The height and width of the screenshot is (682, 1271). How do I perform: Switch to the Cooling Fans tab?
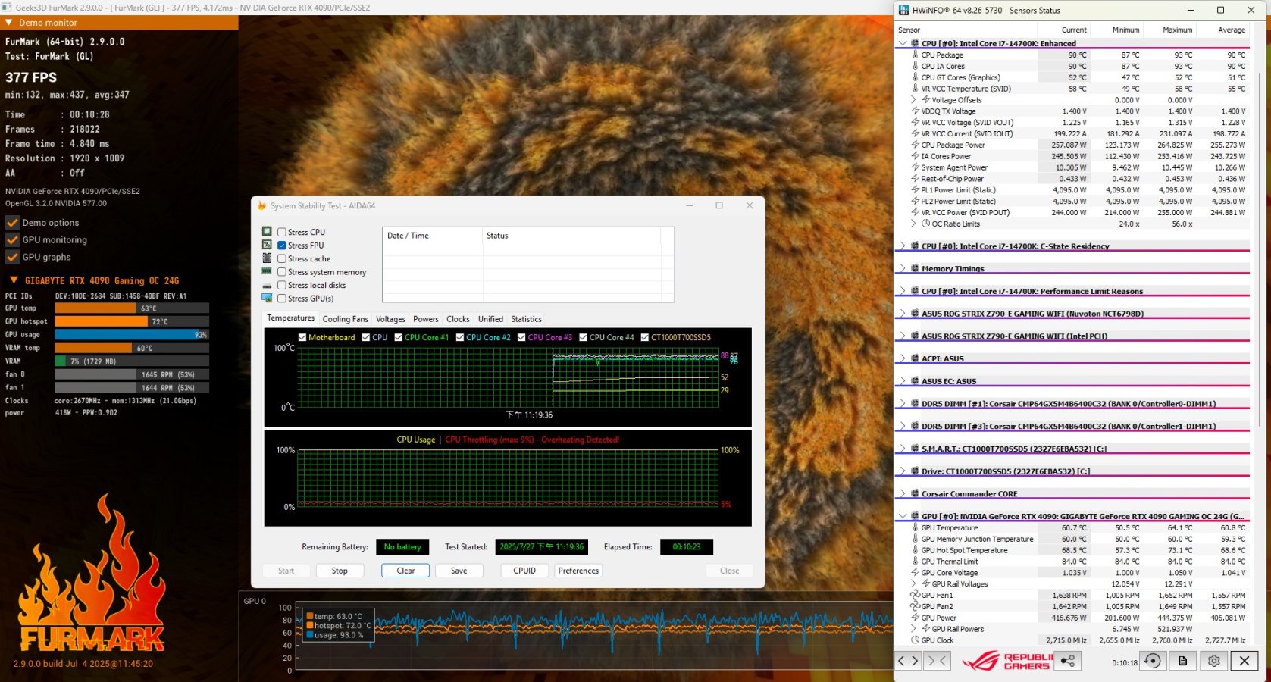345,319
